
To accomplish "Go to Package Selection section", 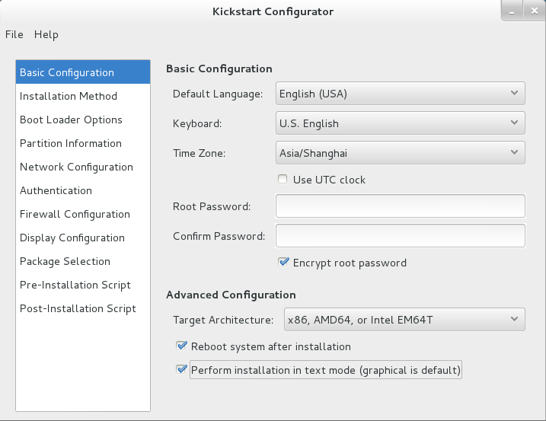I will [65, 261].
